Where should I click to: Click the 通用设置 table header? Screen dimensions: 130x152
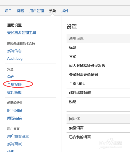[x=98, y=38]
